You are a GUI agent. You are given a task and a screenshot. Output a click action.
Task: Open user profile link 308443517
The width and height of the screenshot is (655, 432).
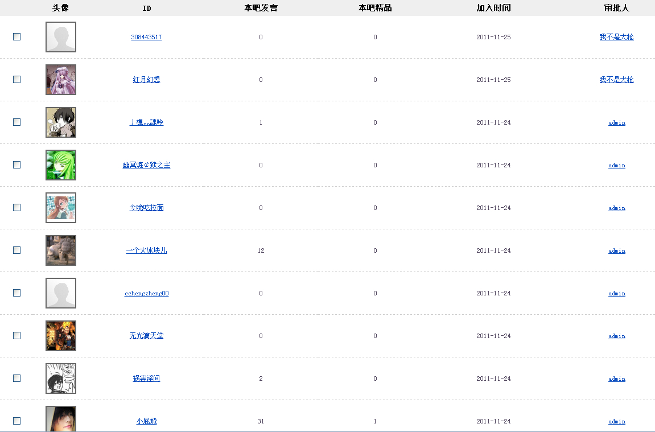[146, 37]
